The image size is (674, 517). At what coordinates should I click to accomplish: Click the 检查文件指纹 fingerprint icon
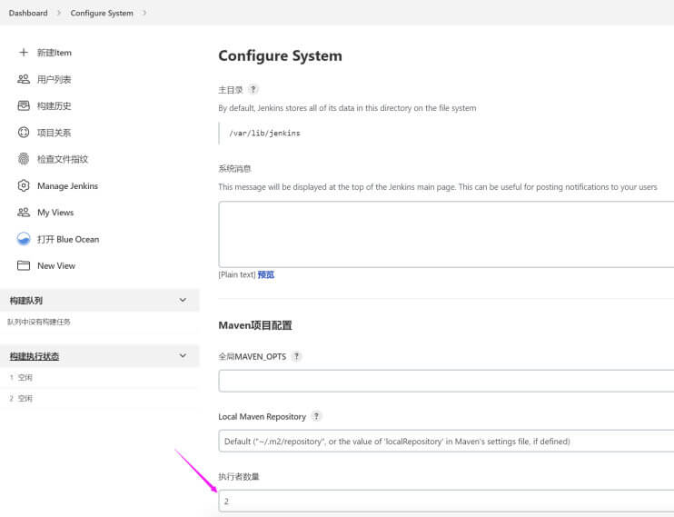(24, 159)
